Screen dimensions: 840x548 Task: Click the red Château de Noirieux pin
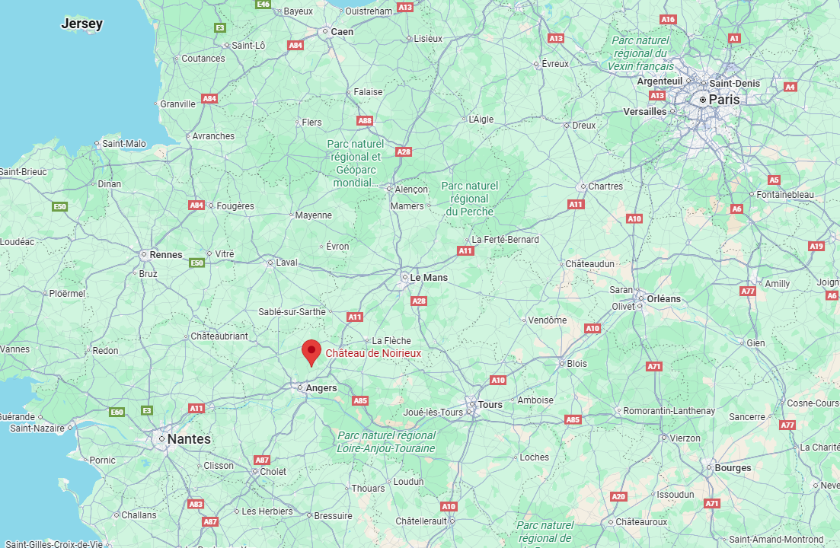(x=311, y=352)
